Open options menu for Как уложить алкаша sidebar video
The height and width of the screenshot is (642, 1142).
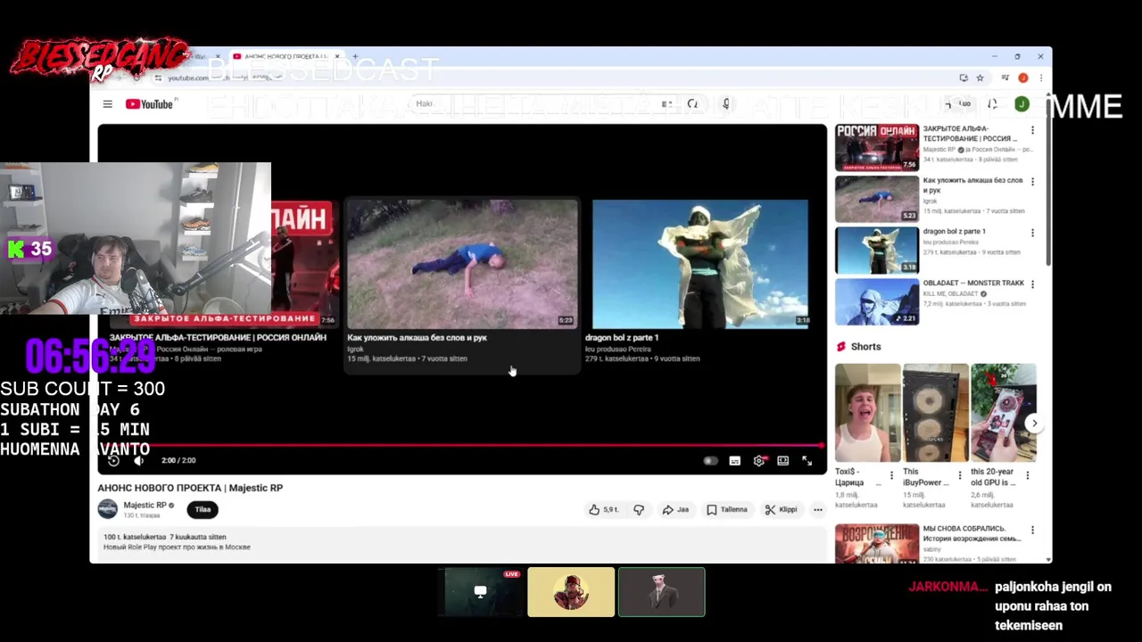[x=1033, y=182]
